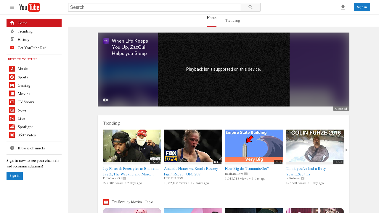Open the Jay Pharoah Freestyles video title

click(131, 171)
